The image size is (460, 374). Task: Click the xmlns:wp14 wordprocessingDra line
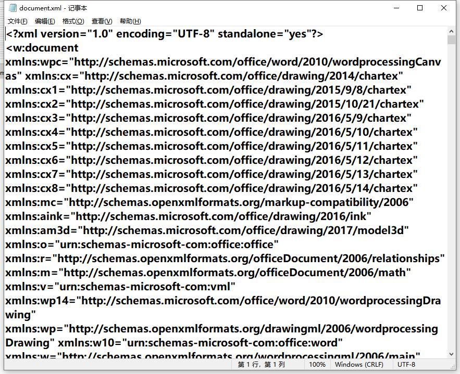coord(223,301)
